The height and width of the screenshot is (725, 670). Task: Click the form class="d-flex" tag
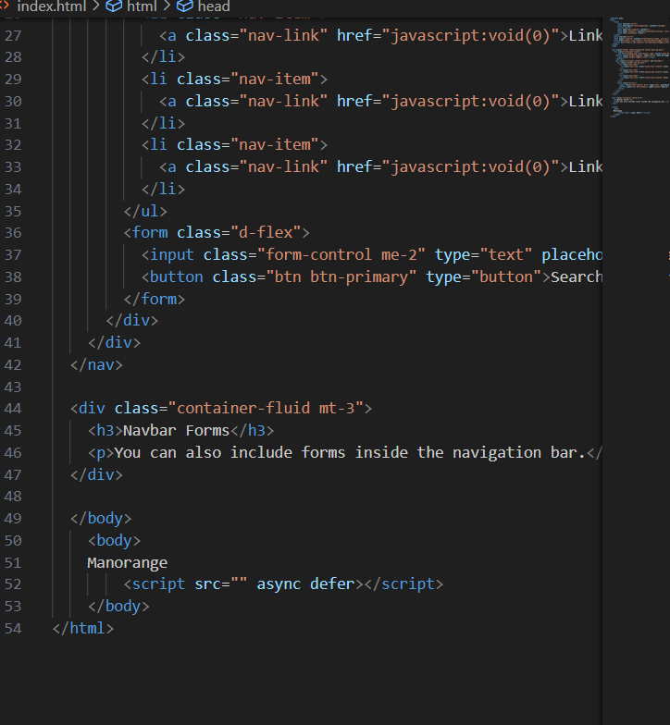(x=217, y=232)
